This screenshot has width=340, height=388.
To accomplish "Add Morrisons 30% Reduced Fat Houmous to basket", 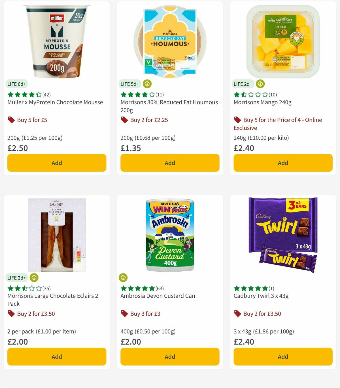I will 170,163.
